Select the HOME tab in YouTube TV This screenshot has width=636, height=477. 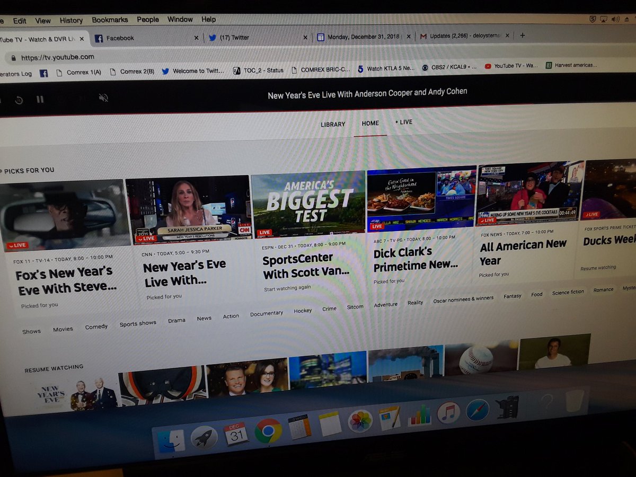(x=370, y=123)
